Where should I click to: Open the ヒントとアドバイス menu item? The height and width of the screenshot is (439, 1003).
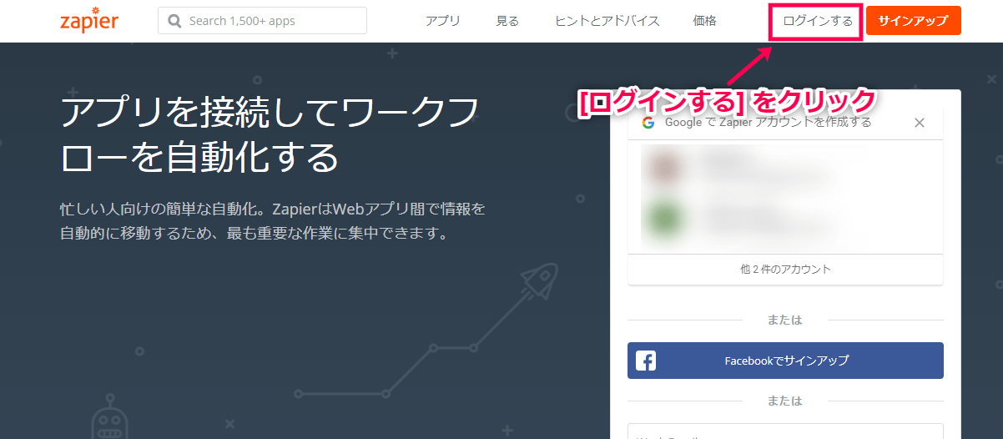pos(607,21)
